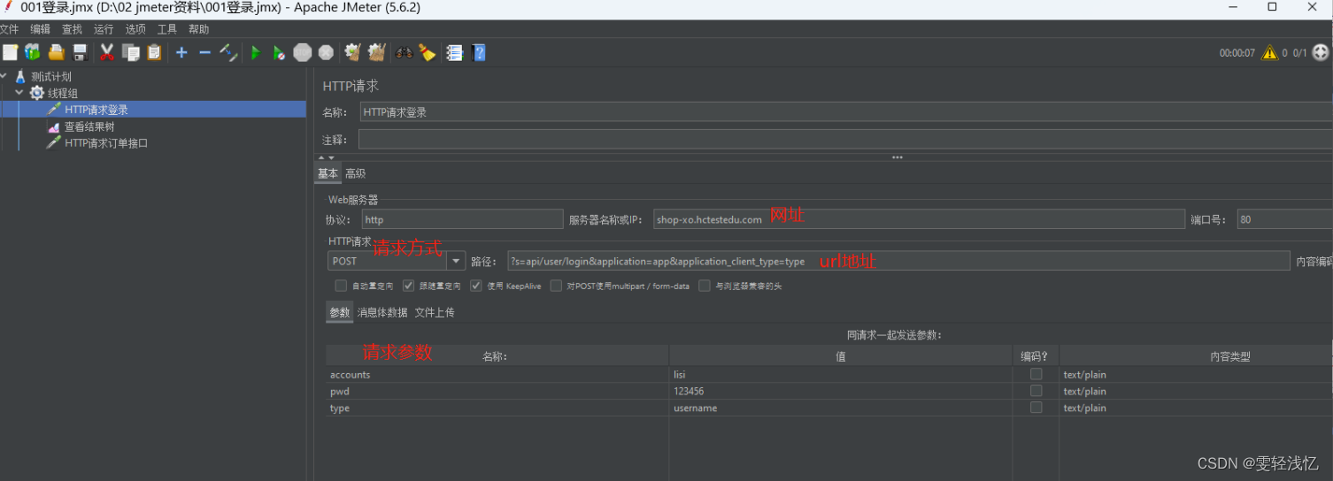This screenshot has height=481, width=1333.
Task: Open function helper dialog list icon
Action: tap(455, 52)
